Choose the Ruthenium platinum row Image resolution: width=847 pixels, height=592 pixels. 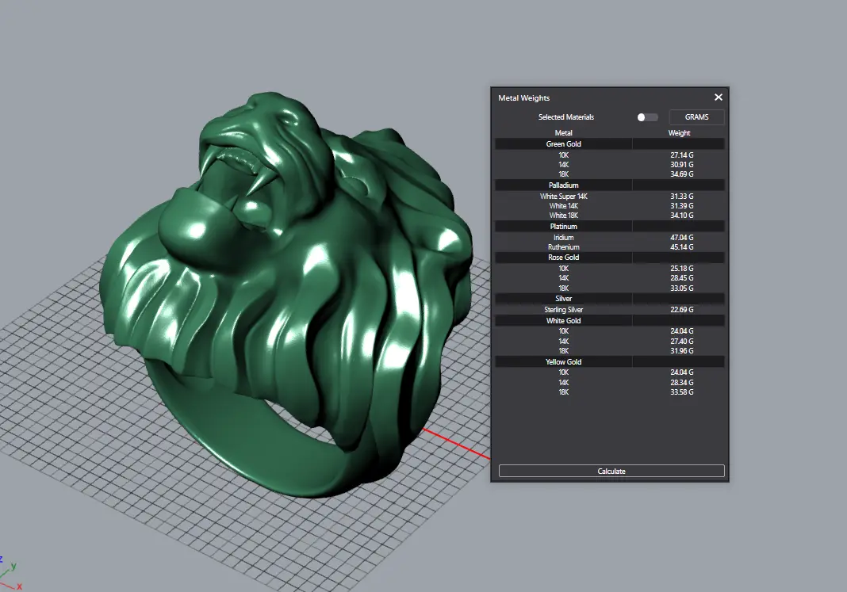click(x=563, y=247)
